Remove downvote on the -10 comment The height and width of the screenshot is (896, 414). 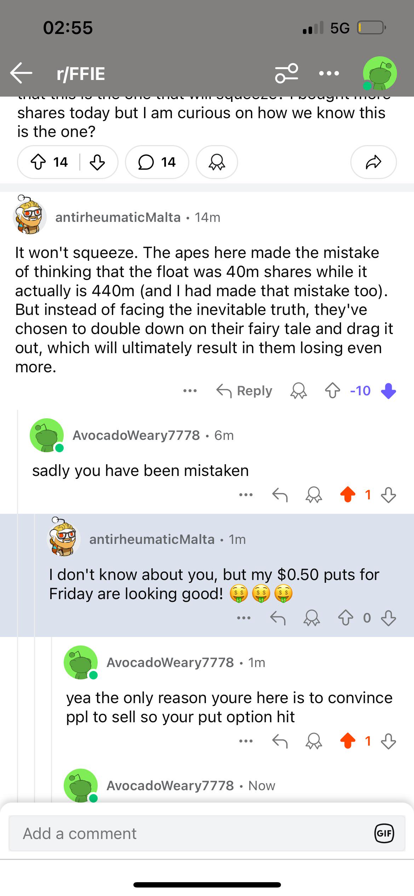(x=389, y=391)
